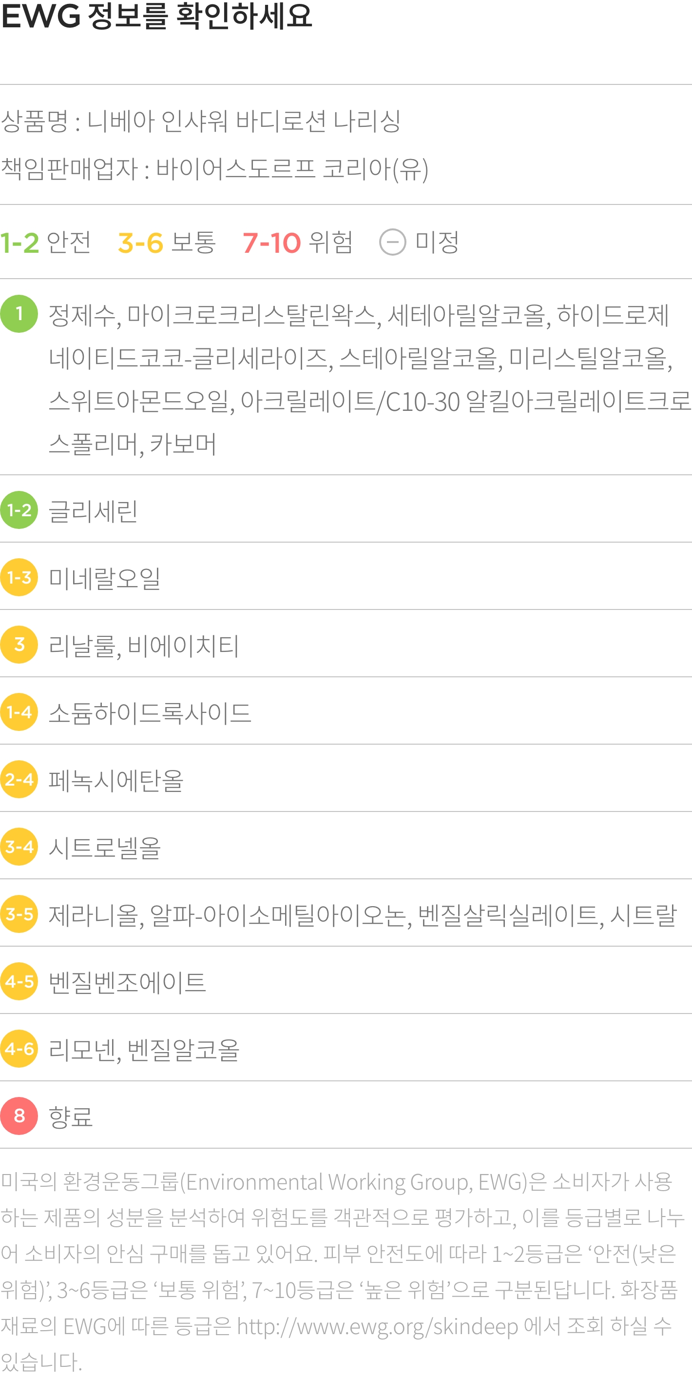
Task: Click the 상품명 니베아 인샤워 바디로션 line
Action: point(201,121)
